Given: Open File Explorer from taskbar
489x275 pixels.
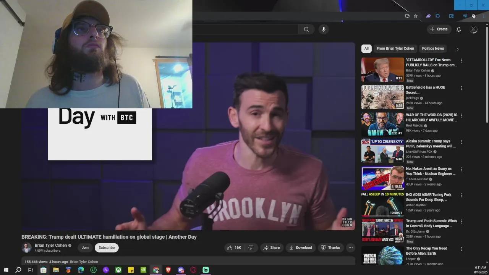Looking at the screenshot, I should click(56, 270).
